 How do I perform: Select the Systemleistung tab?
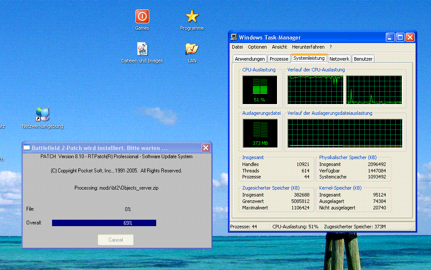(309, 58)
